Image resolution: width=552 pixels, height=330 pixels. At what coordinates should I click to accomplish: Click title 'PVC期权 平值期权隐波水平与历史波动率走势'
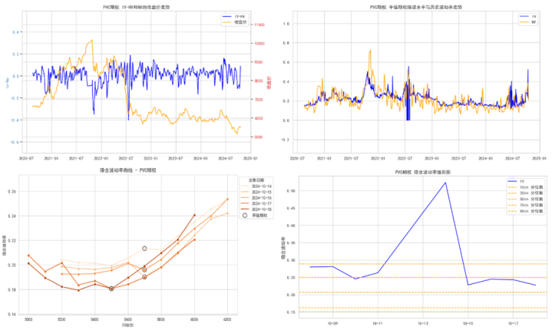point(416,7)
